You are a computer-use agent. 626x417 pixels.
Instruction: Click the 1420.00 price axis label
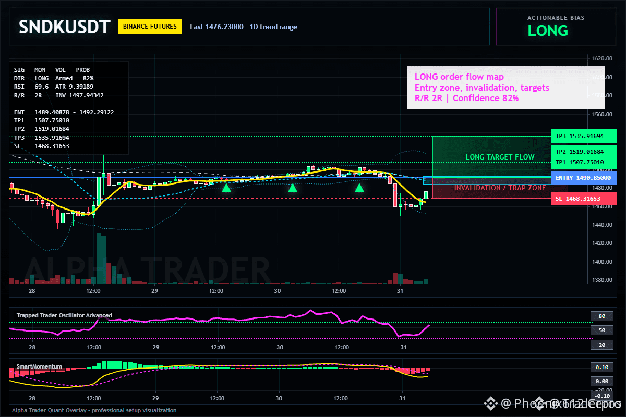pyautogui.click(x=601, y=243)
